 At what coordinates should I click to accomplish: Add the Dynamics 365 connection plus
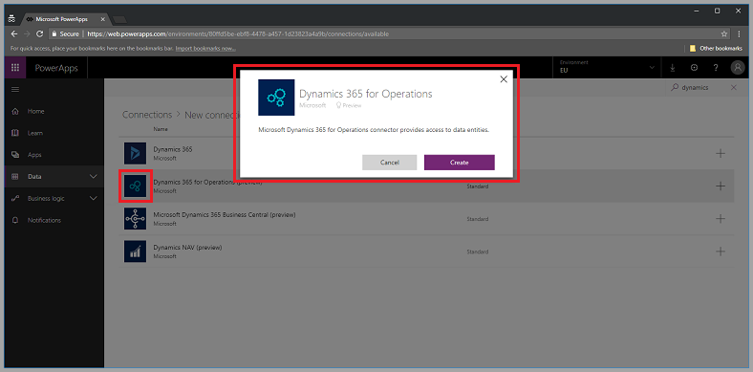click(x=721, y=153)
